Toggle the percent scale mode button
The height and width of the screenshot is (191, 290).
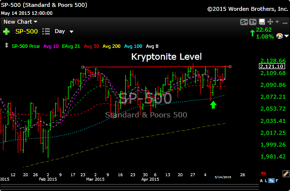pyautogui.click(x=271, y=181)
